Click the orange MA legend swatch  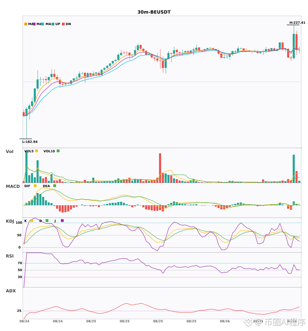pyautogui.click(x=26, y=24)
